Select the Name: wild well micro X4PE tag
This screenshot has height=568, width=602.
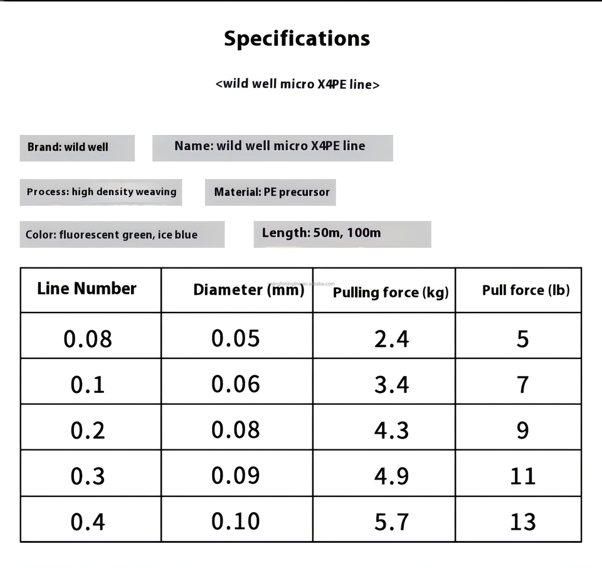272,147
